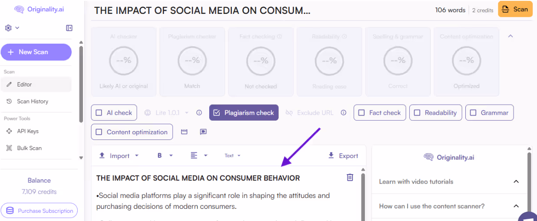Collapse the score cards panel chevron
The width and height of the screenshot is (537, 221).
[511, 36]
